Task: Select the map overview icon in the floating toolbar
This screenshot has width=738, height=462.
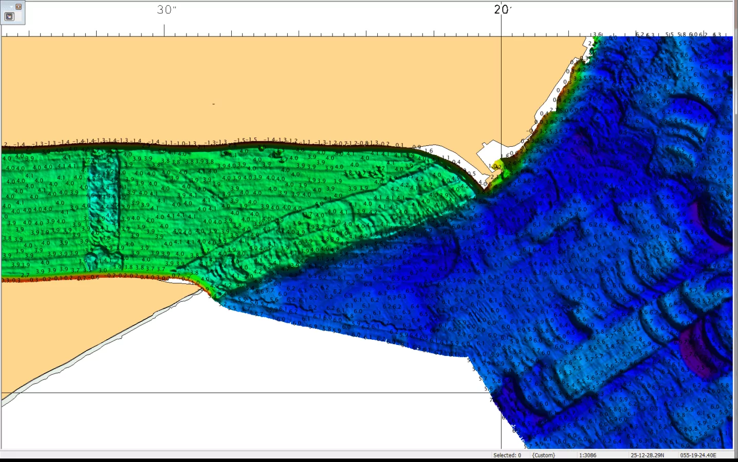Action: [x=9, y=16]
